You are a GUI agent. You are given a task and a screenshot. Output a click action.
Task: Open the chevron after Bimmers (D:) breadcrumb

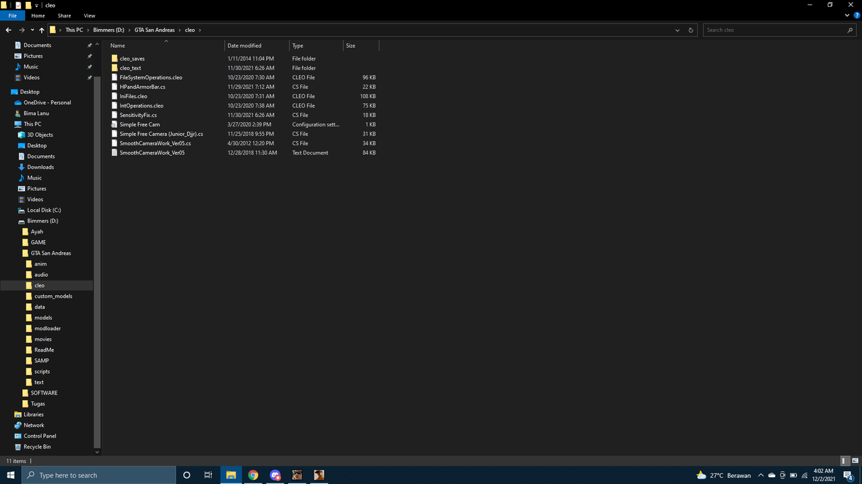click(129, 30)
